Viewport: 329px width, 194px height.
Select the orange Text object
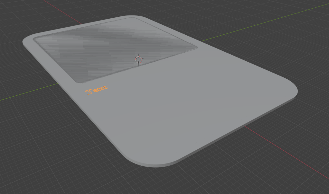tap(97, 90)
